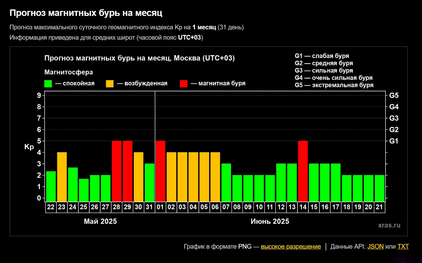This screenshot has height=263, width=422.
Task: Click the green bar for May 25
Action: (84, 190)
